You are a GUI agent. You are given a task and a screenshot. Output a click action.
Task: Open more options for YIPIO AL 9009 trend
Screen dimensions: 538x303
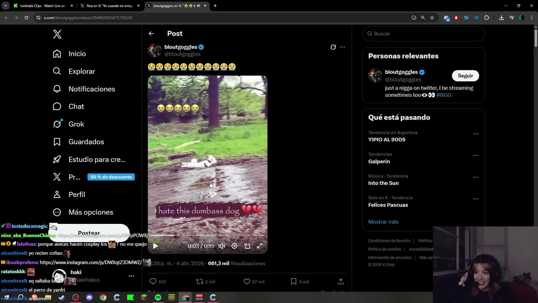(475, 134)
